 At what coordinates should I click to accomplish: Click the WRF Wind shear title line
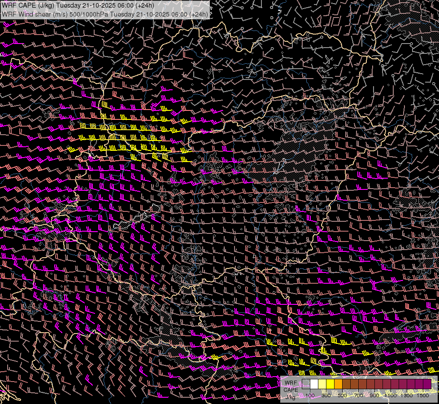tap(105, 14)
